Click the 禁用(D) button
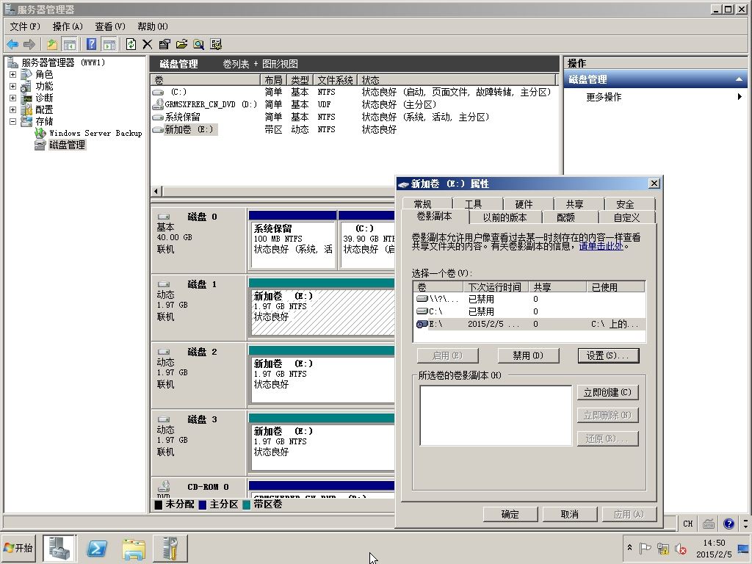This screenshot has width=752, height=564. click(527, 355)
